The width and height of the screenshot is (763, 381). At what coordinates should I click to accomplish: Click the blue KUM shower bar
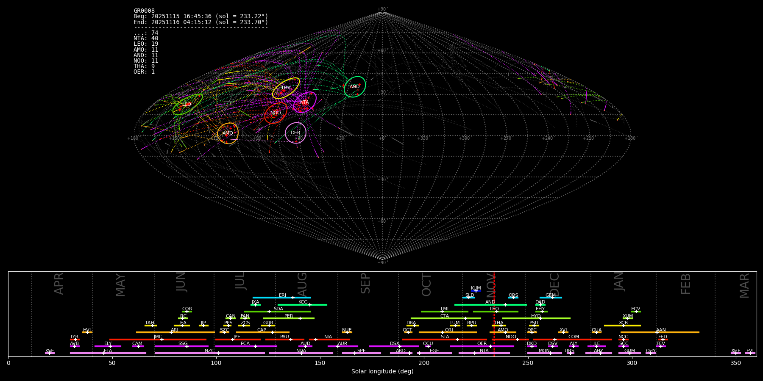tap(476, 291)
